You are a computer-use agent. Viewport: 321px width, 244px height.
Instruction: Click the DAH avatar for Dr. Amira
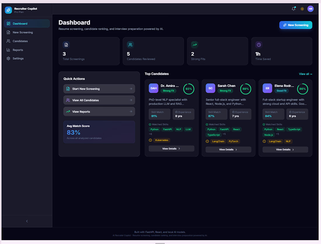[x=153, y=88]
